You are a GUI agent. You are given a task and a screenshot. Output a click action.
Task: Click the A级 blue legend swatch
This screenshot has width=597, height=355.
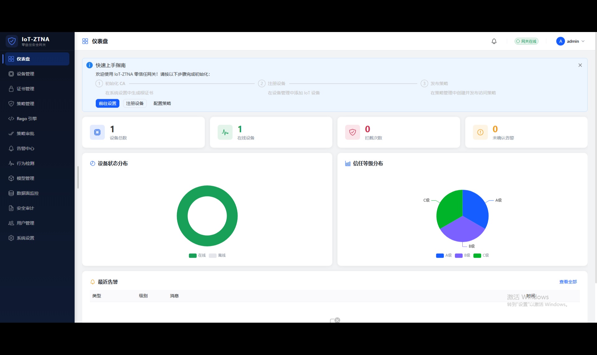pyautogui.click(x=440, y=256)
